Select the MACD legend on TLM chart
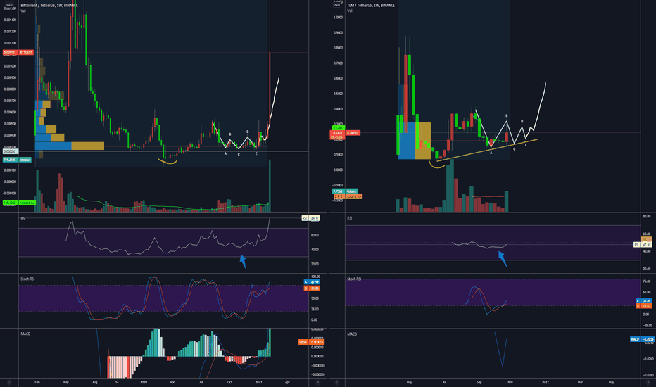This screenshot has width=656, height=387. tap(352, 334)
